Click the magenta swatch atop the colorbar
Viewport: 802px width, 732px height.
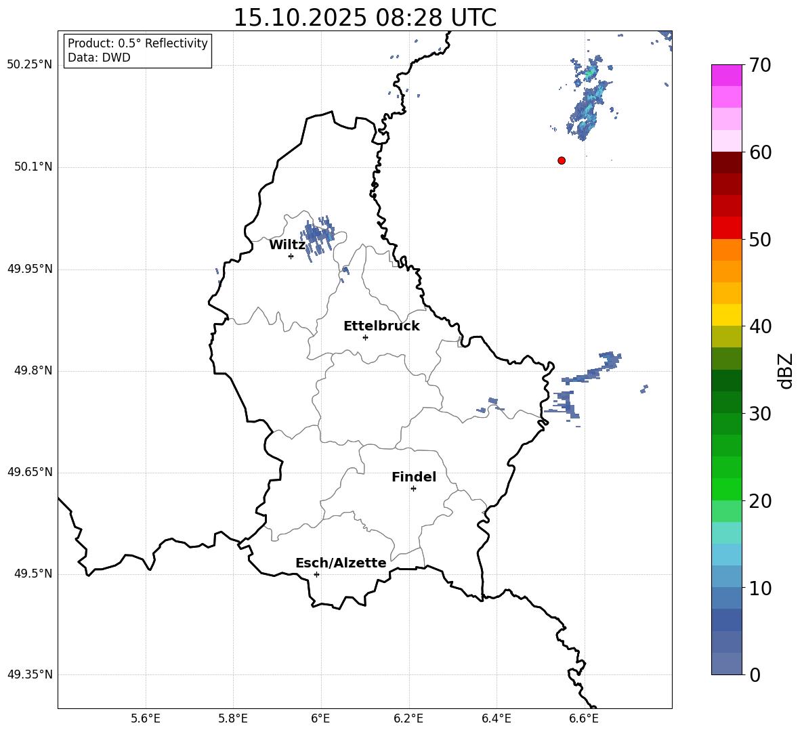[x=726, y=75]
